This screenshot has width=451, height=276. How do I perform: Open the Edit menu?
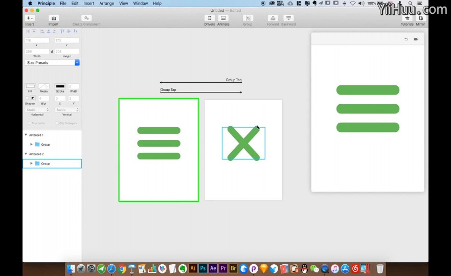click(75, 4)
